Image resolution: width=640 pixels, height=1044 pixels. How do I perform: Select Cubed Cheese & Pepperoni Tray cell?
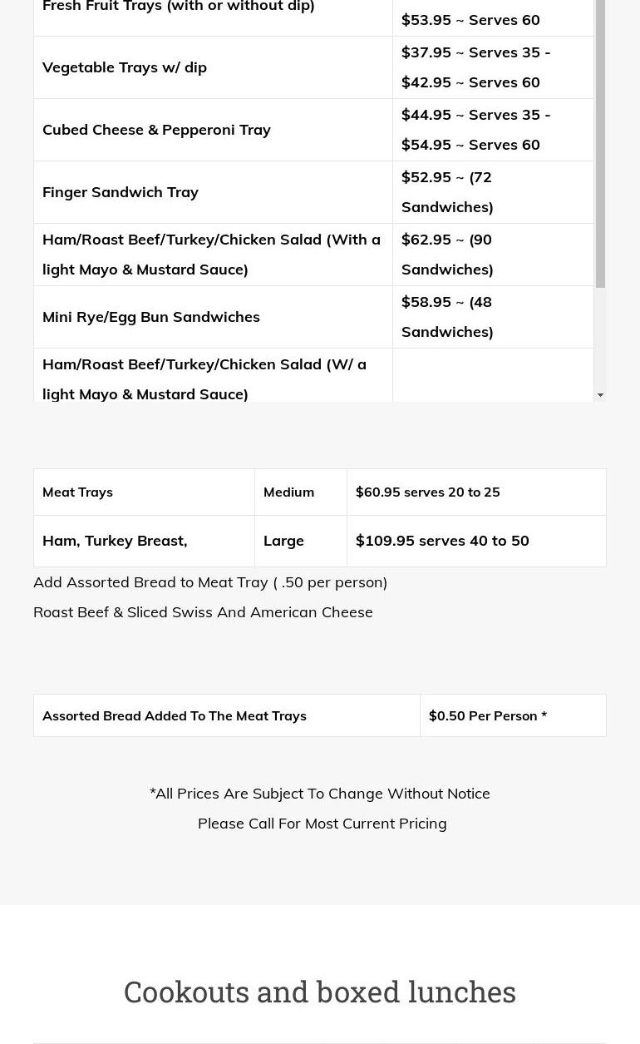[x=156, y=130]
